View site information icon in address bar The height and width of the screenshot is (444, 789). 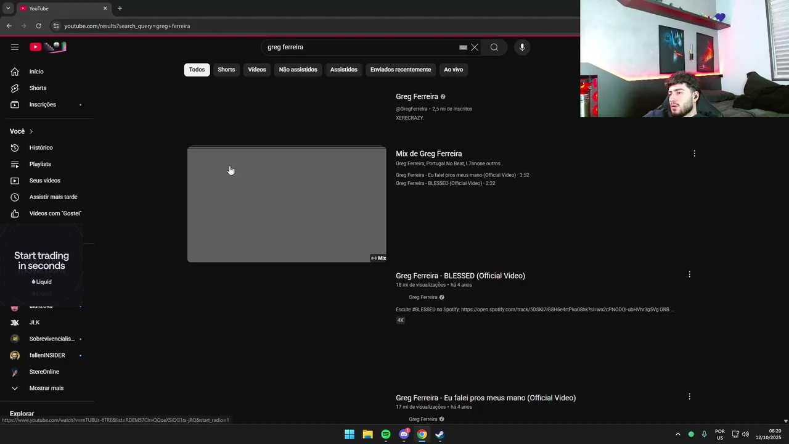point(56,26)
